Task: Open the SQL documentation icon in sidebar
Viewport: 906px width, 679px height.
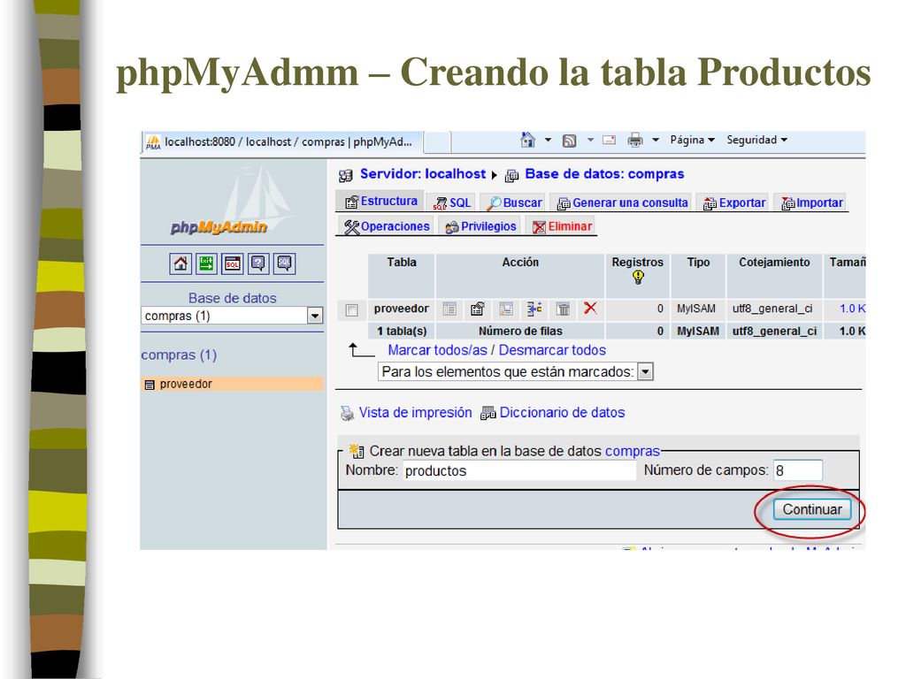Action: pyautogui.click(x=284, y=263)
